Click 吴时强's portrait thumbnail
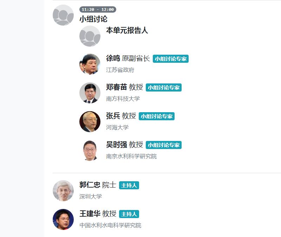Viewport: 281px width, 237px height. coord(90,150)
